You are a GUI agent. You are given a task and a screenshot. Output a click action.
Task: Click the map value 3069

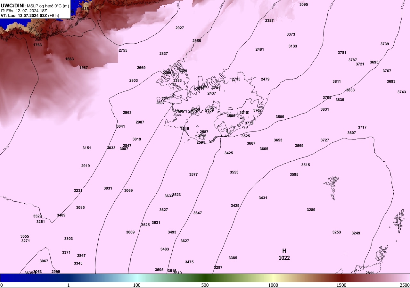(x=128, y=191)
